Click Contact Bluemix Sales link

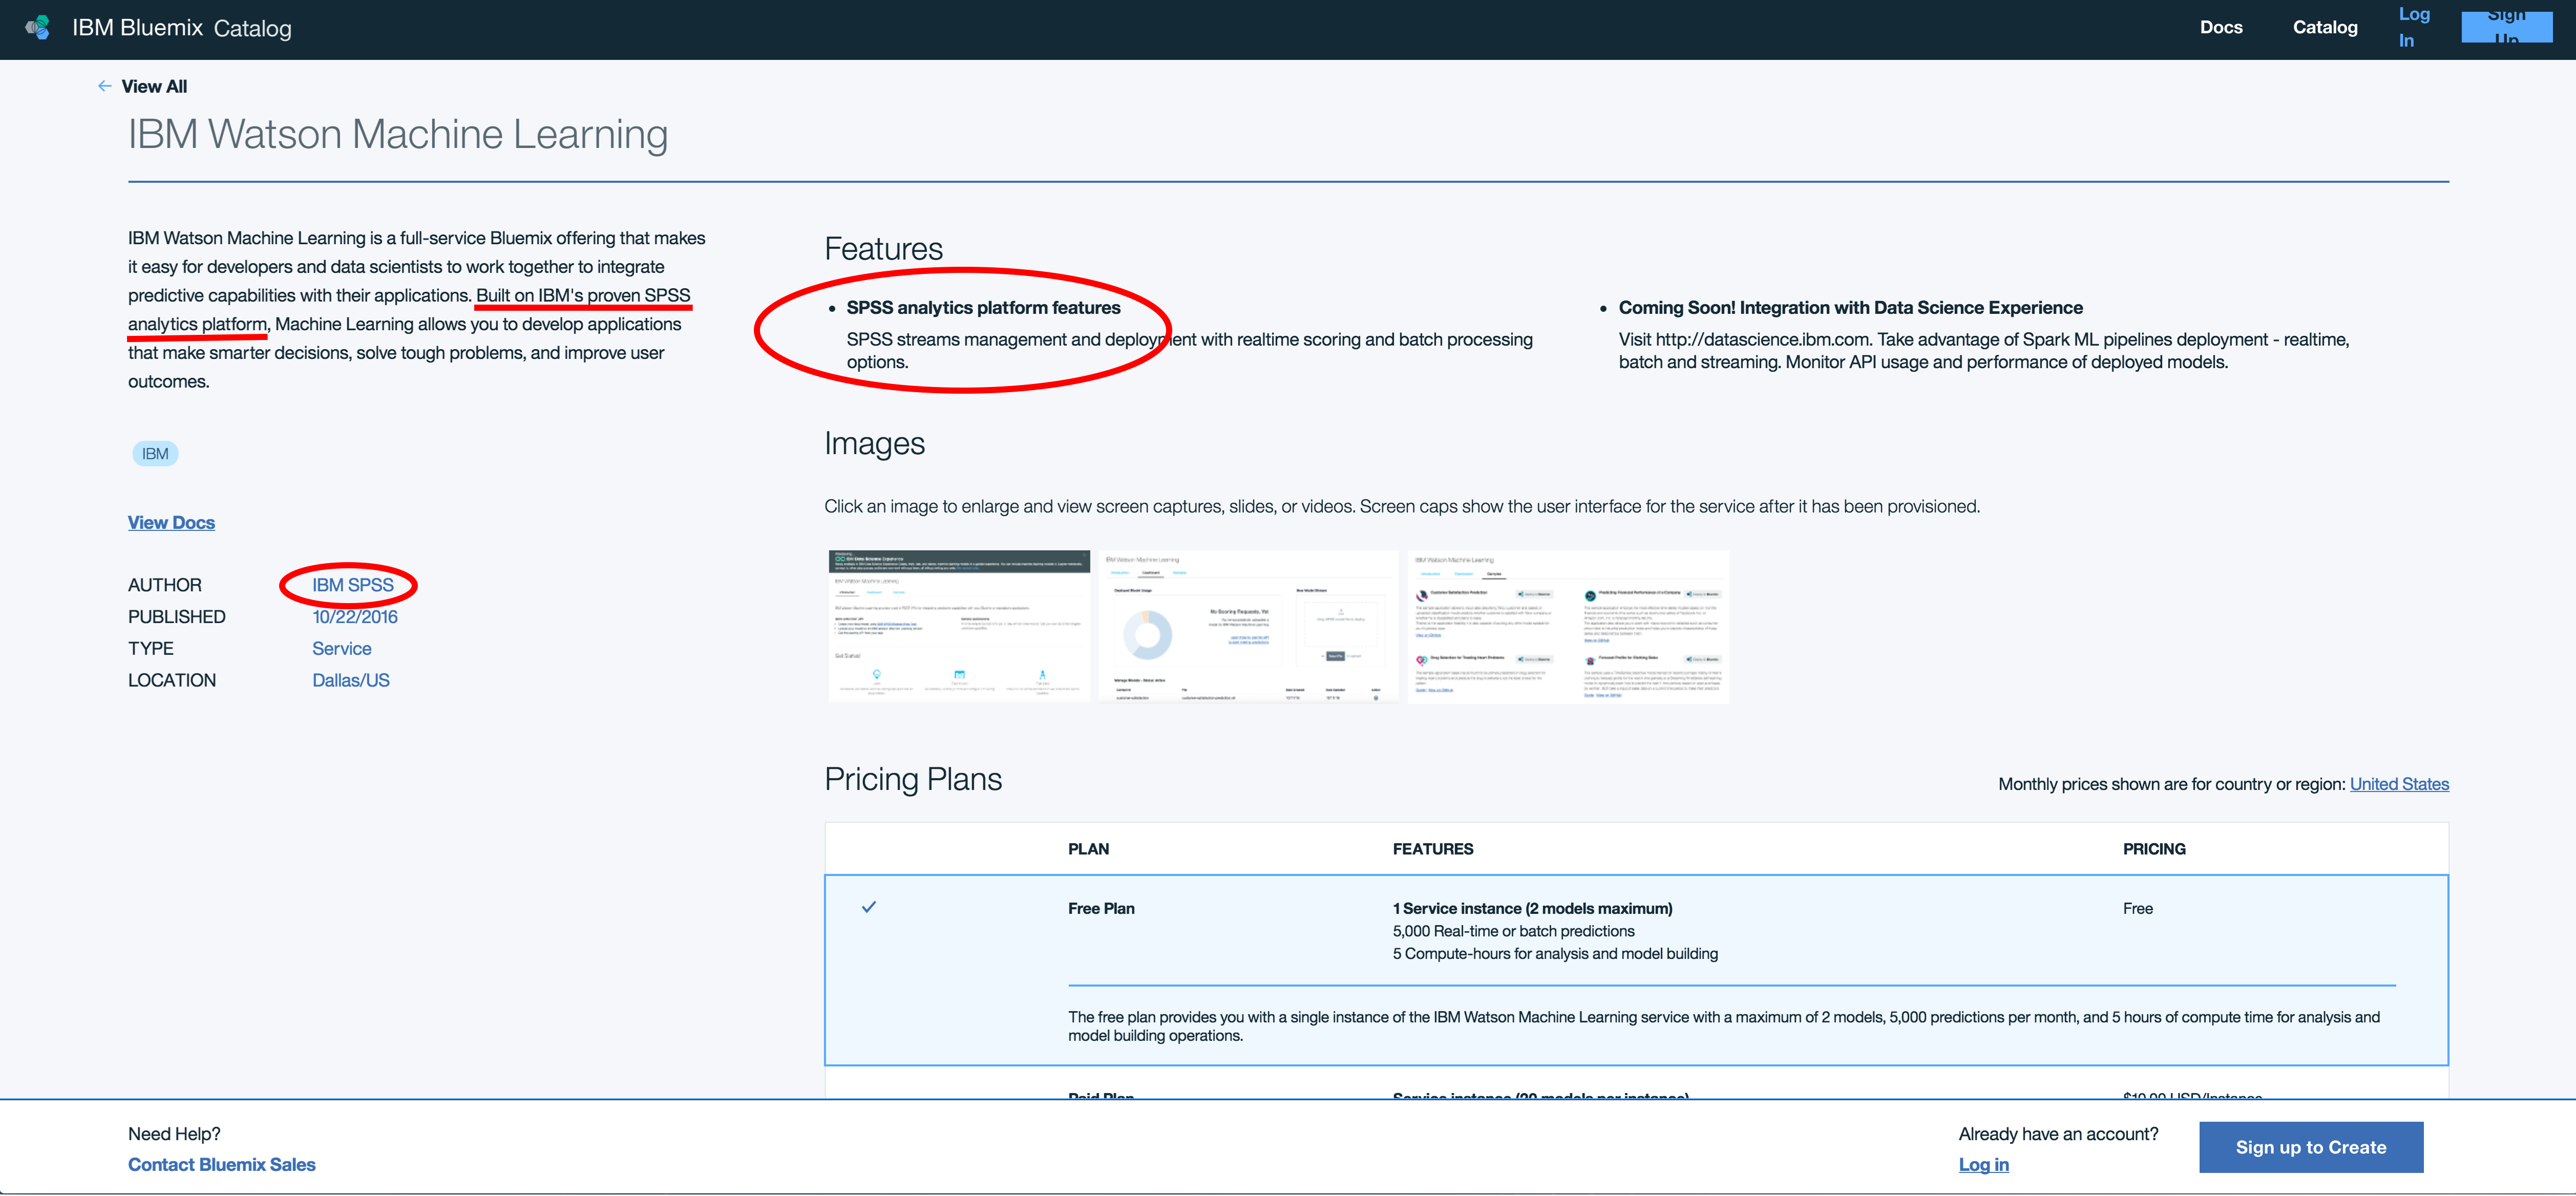pyautogui.click(x=221, y=1164)
